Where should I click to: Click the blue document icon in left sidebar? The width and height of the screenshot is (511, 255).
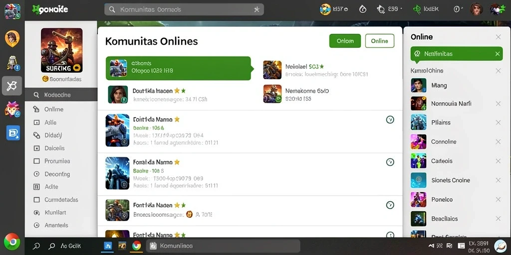(13, 132)
